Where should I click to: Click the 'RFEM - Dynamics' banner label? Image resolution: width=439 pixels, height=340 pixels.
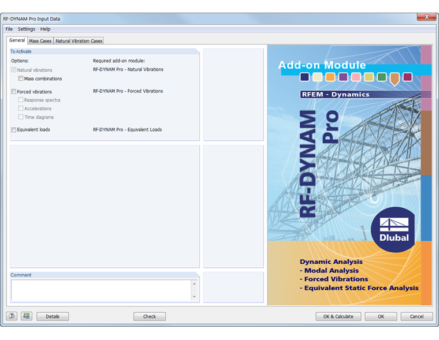(336, 94)
